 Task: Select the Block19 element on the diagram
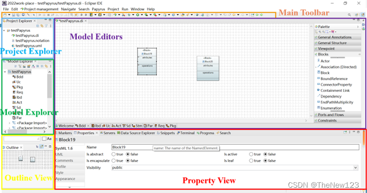[x=147, y=62]
